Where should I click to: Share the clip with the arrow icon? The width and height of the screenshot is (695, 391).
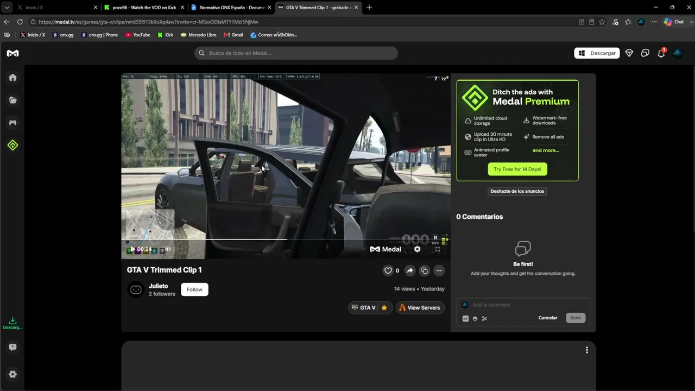(410, 270)
